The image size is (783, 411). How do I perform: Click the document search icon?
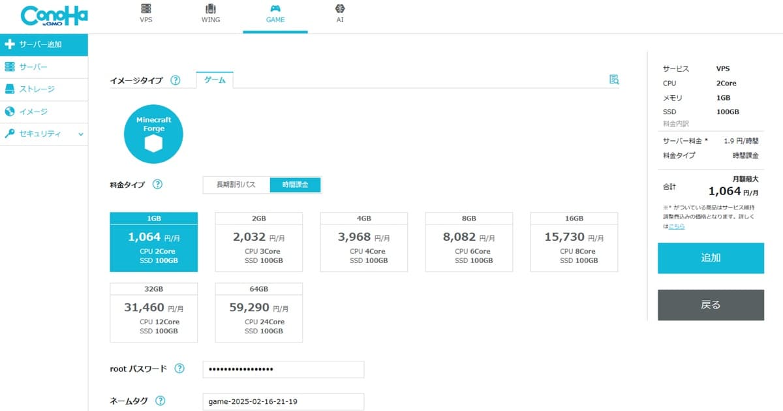pyautogui.click(x=613, y=80)
